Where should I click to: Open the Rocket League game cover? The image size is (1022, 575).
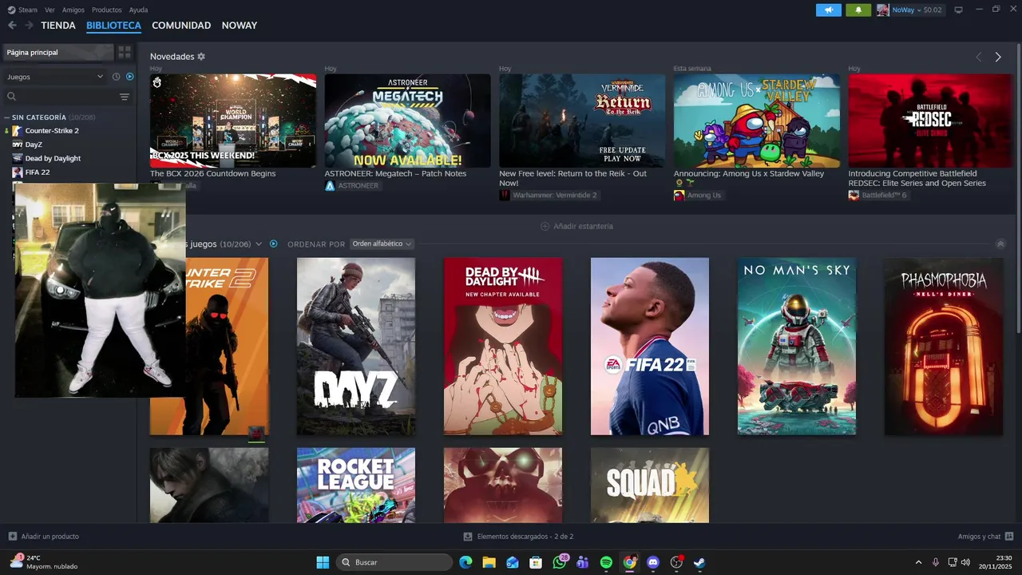[356, 485]
